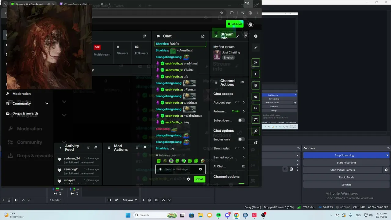Open Spotify from the taskbar
Image resolution: width=391 pixels, height=220 pixels.
pos(219,215)
